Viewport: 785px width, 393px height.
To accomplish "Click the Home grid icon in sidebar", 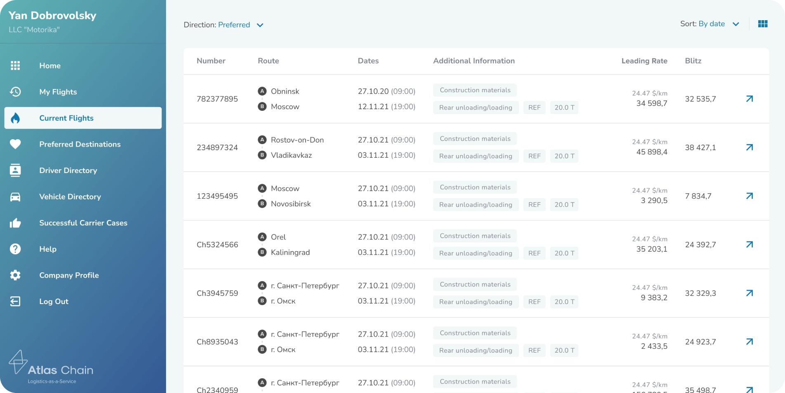I will click(15, 65).
